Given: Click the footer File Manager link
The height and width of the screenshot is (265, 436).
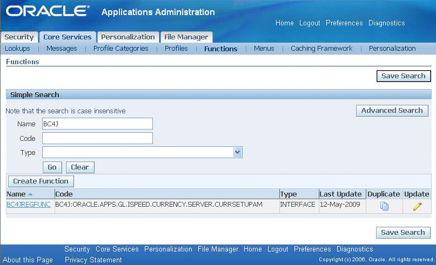Looking at the screenshot, I should 218,249.
